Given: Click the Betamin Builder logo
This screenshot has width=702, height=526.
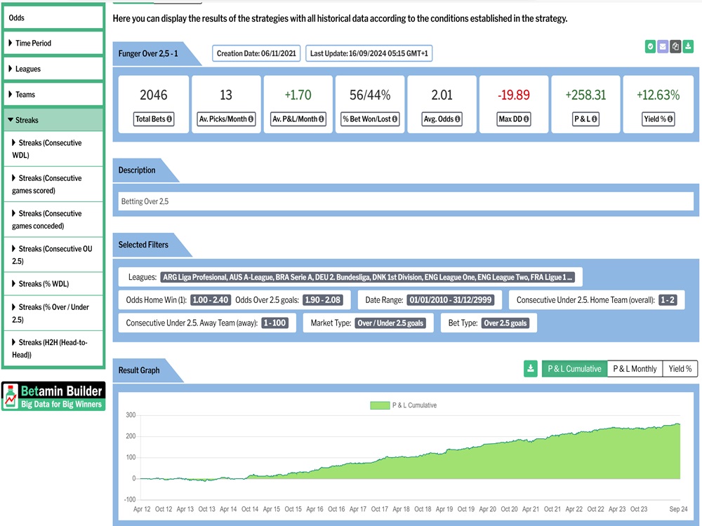Looking at the screenshot, I should tap(53, 396).
